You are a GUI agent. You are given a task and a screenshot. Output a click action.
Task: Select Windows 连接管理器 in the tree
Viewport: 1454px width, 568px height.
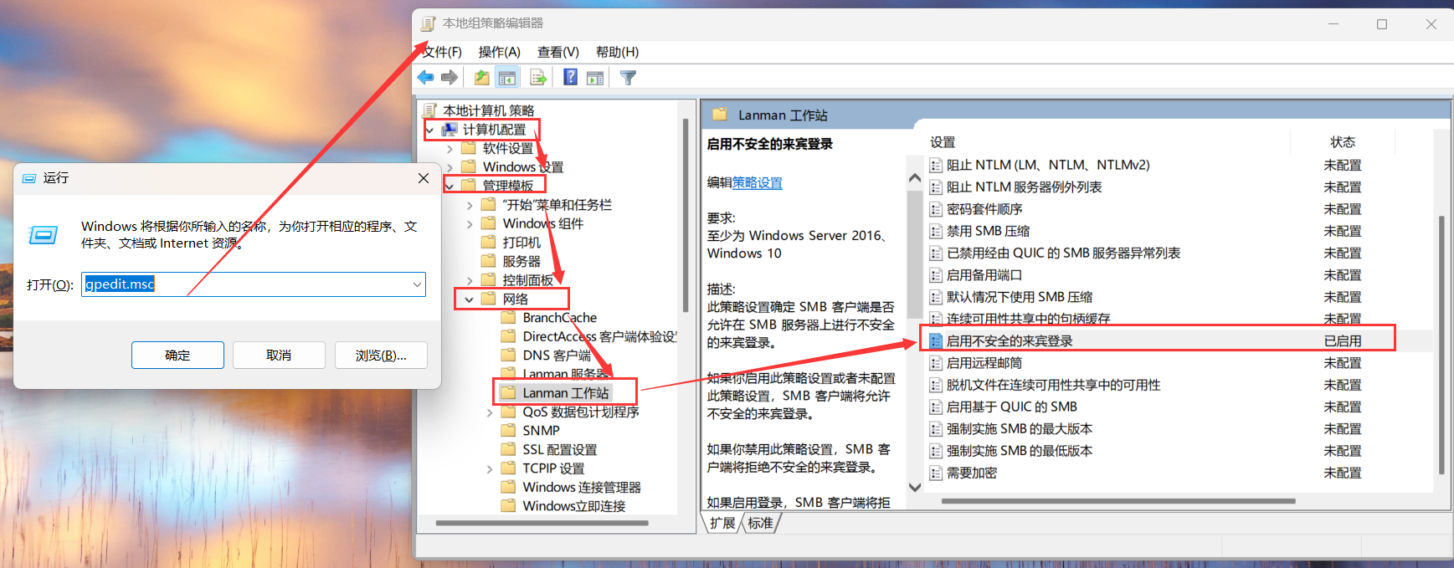coord(582,487)
